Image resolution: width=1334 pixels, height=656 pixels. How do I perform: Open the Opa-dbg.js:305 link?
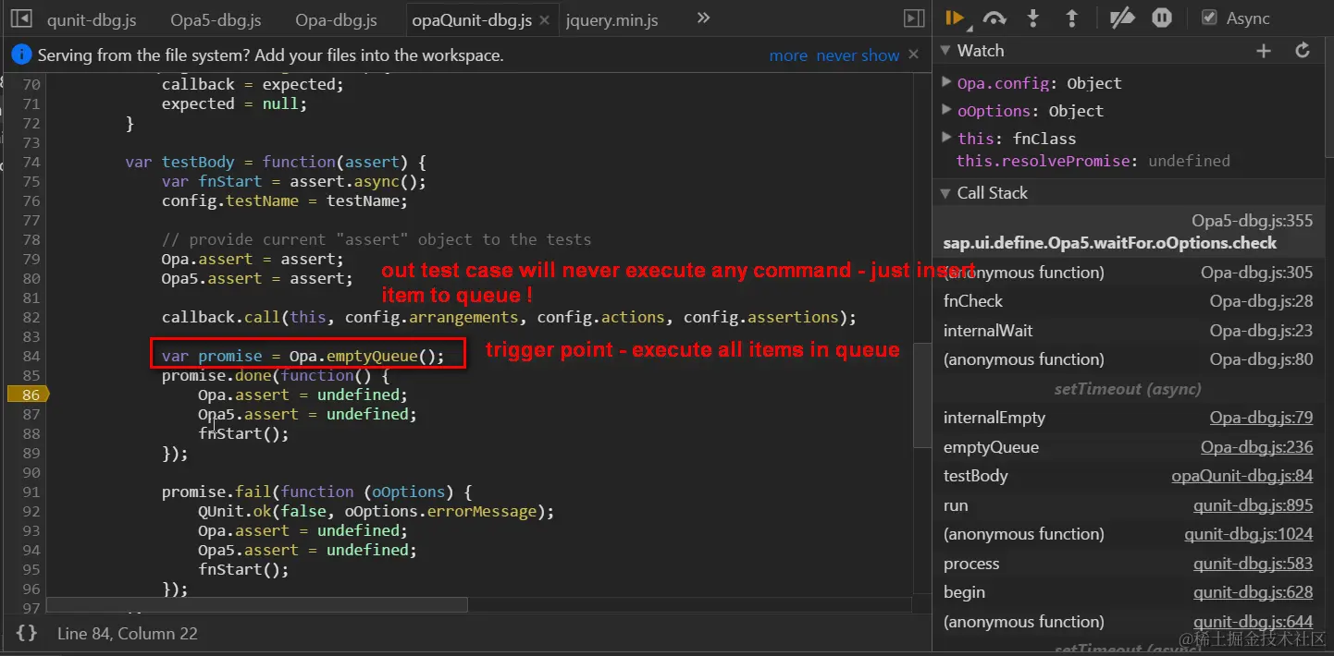(x=1257, y=273)
